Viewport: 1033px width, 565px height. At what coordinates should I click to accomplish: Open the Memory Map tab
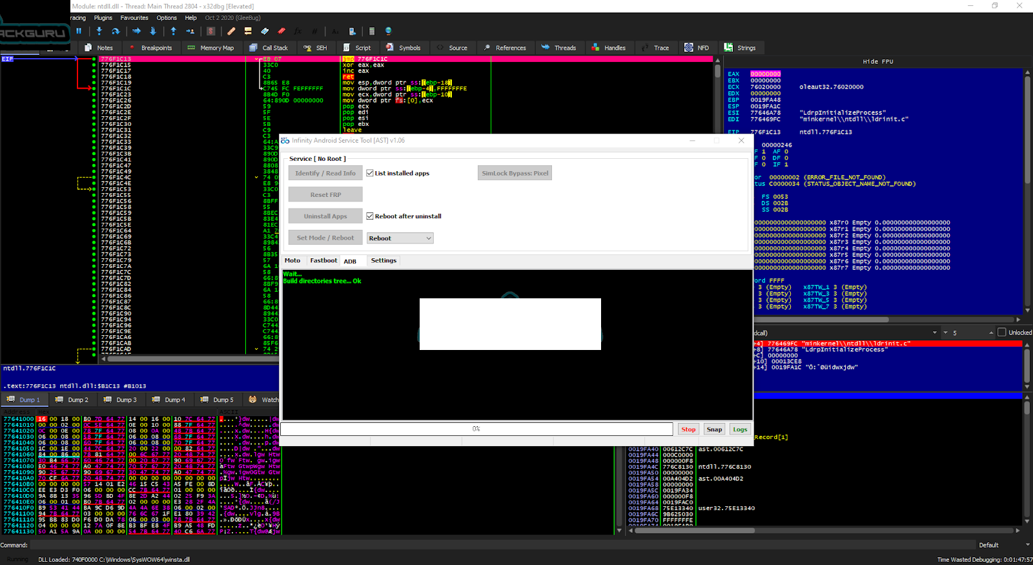coord(210,48)
